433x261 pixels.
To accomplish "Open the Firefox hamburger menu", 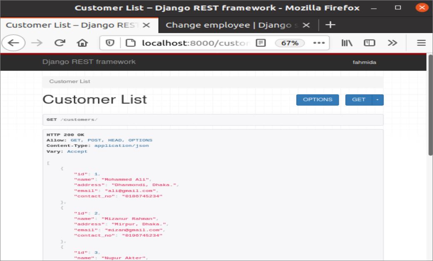I will pos(421,43).
